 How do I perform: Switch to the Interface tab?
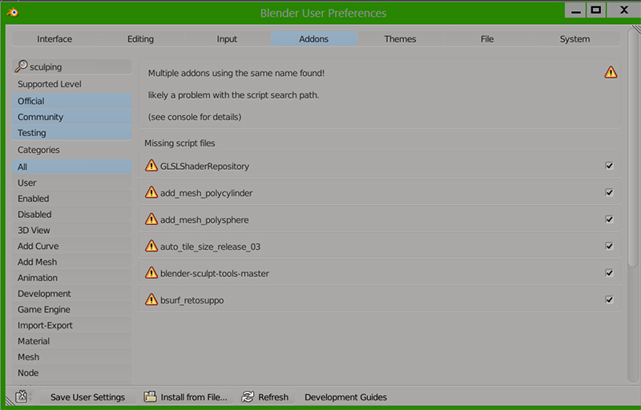54,38
